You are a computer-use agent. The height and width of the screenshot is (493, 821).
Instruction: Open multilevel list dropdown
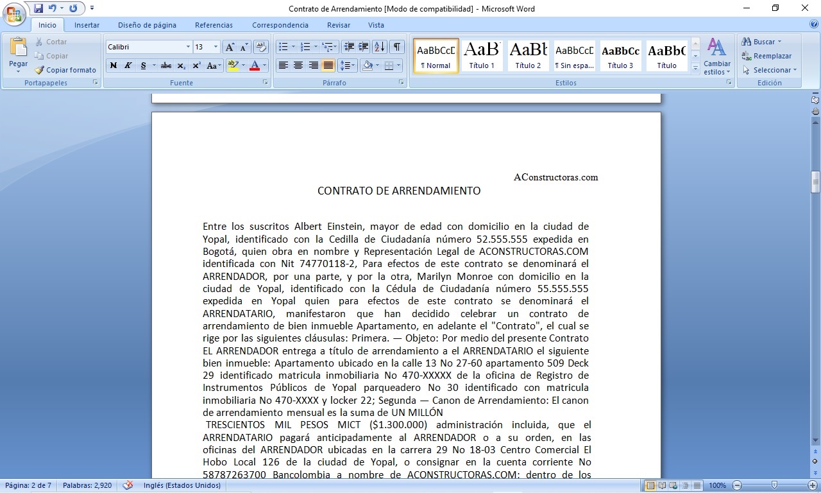click(x=330, y=47)
